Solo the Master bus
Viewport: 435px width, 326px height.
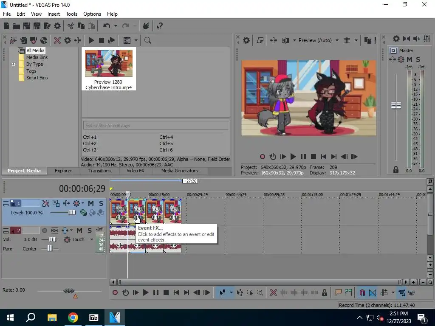point(418,59)
